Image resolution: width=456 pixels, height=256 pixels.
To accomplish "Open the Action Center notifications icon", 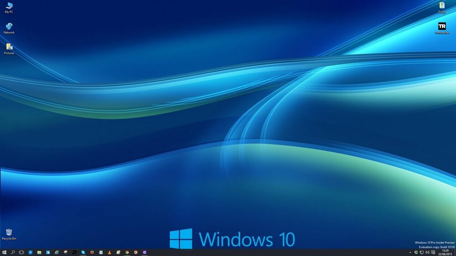I will (433, 252).
